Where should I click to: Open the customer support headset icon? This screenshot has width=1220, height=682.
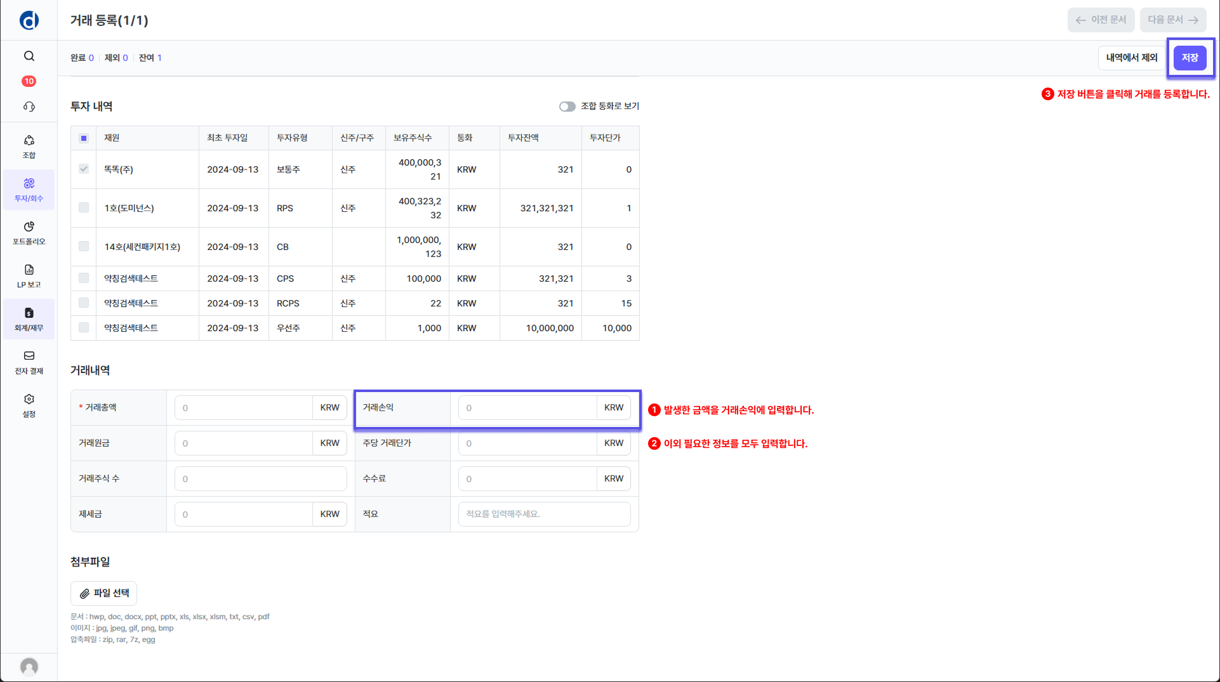[x=29, y=107]
